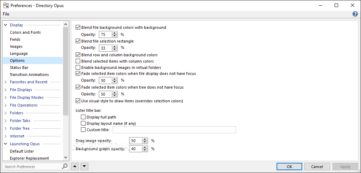
Task: Decrease Background graph opacity value
Action: tap(145, 150)
